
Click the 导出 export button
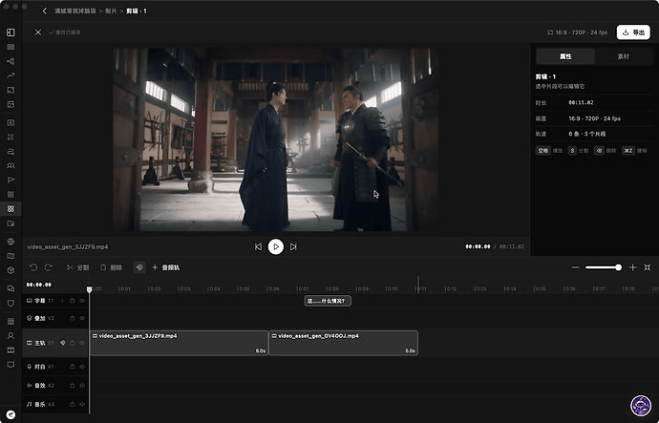(633, 32)
